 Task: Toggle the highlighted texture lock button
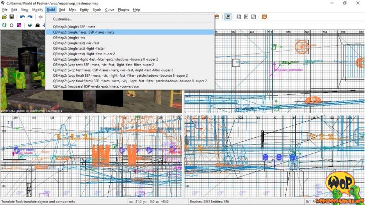pos(228,17)
